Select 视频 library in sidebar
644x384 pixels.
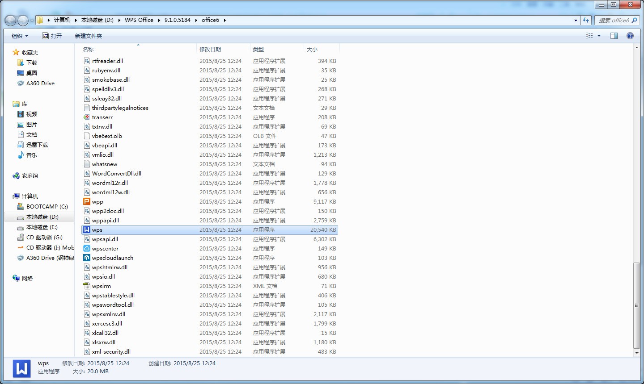click(x=32, y=114)
